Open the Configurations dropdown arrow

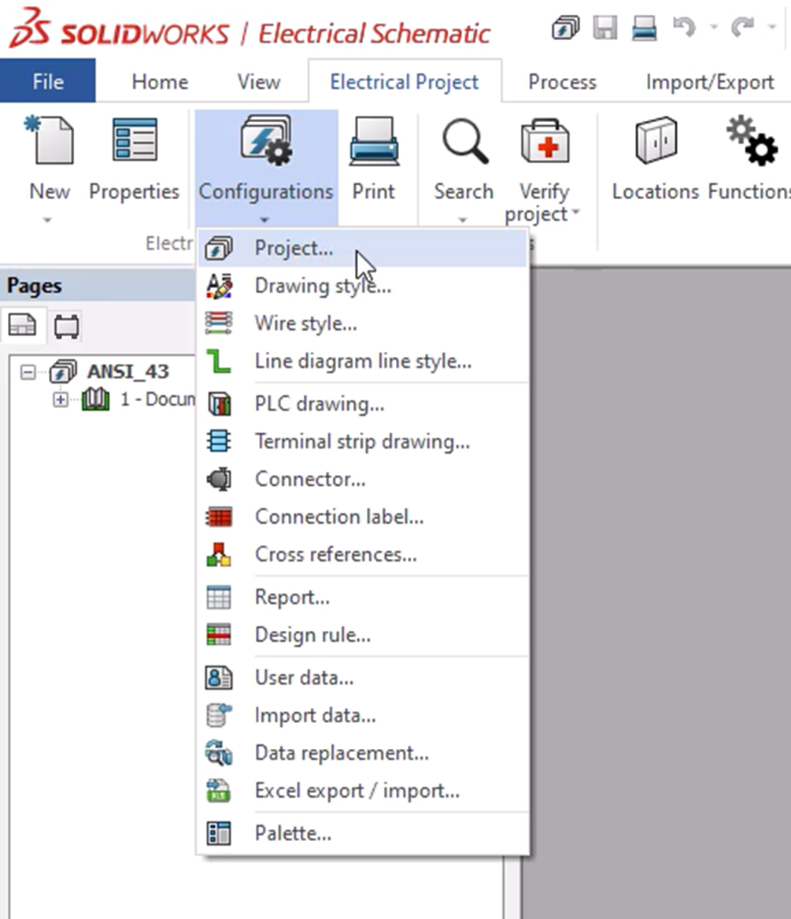click(x=264, y=220)
